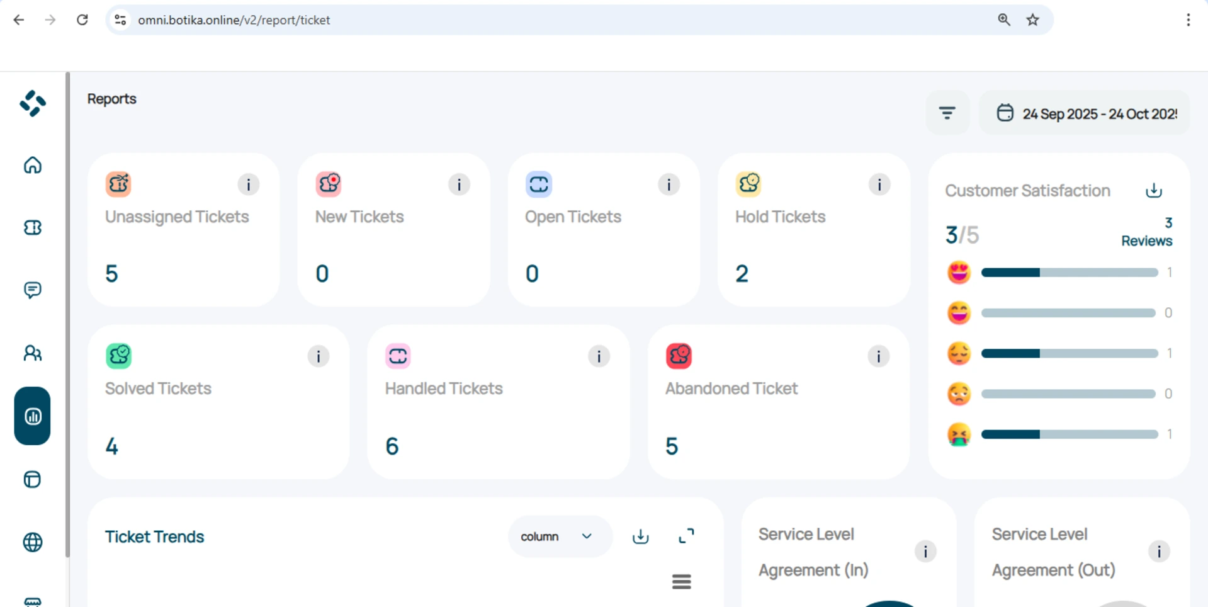Select the reports chart sidebar icon
This screenshot has height=607, width=1208.
pos(33,416)
